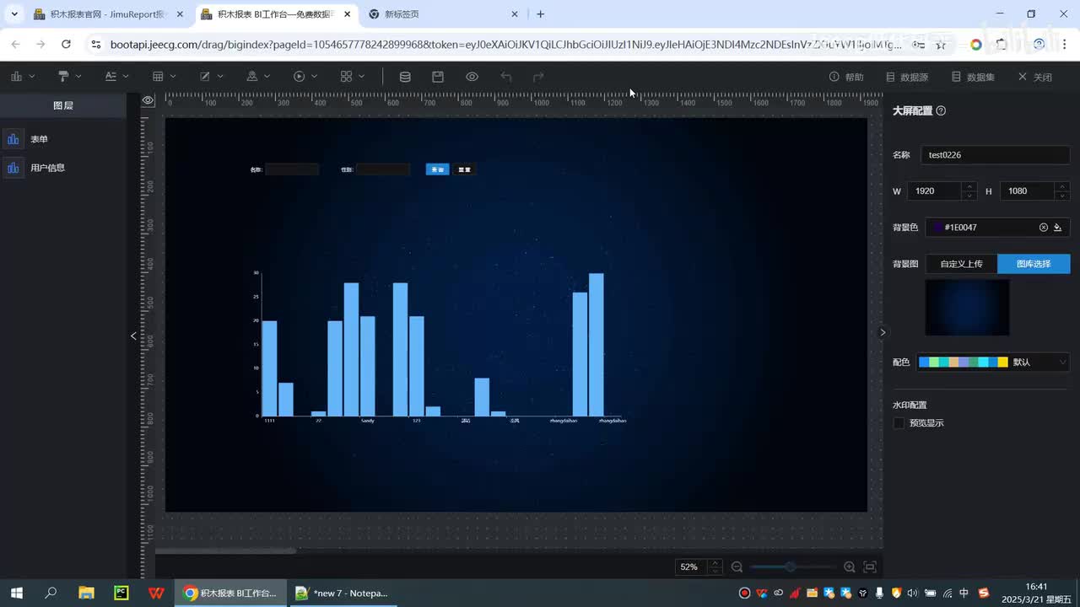
Task: Decrease the height H value
Action: [x=1062, y=196]
